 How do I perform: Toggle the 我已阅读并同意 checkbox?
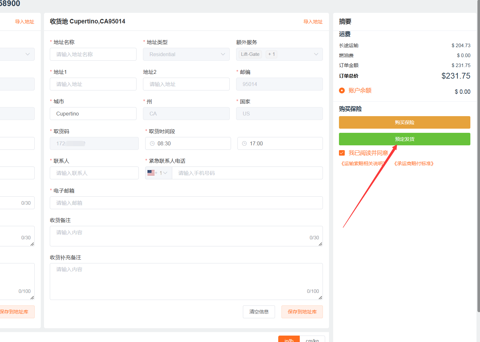pos(342,153)
